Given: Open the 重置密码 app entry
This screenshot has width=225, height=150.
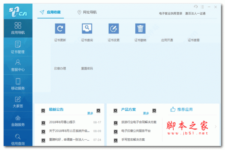Looking at the screenshot, I should coord(87,69).
